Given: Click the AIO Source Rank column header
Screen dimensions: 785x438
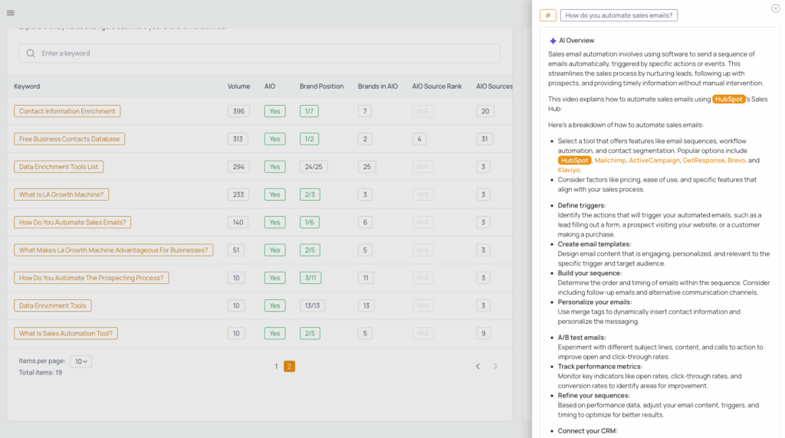Looking at the screenshot, I should click(x=437, y=87).
